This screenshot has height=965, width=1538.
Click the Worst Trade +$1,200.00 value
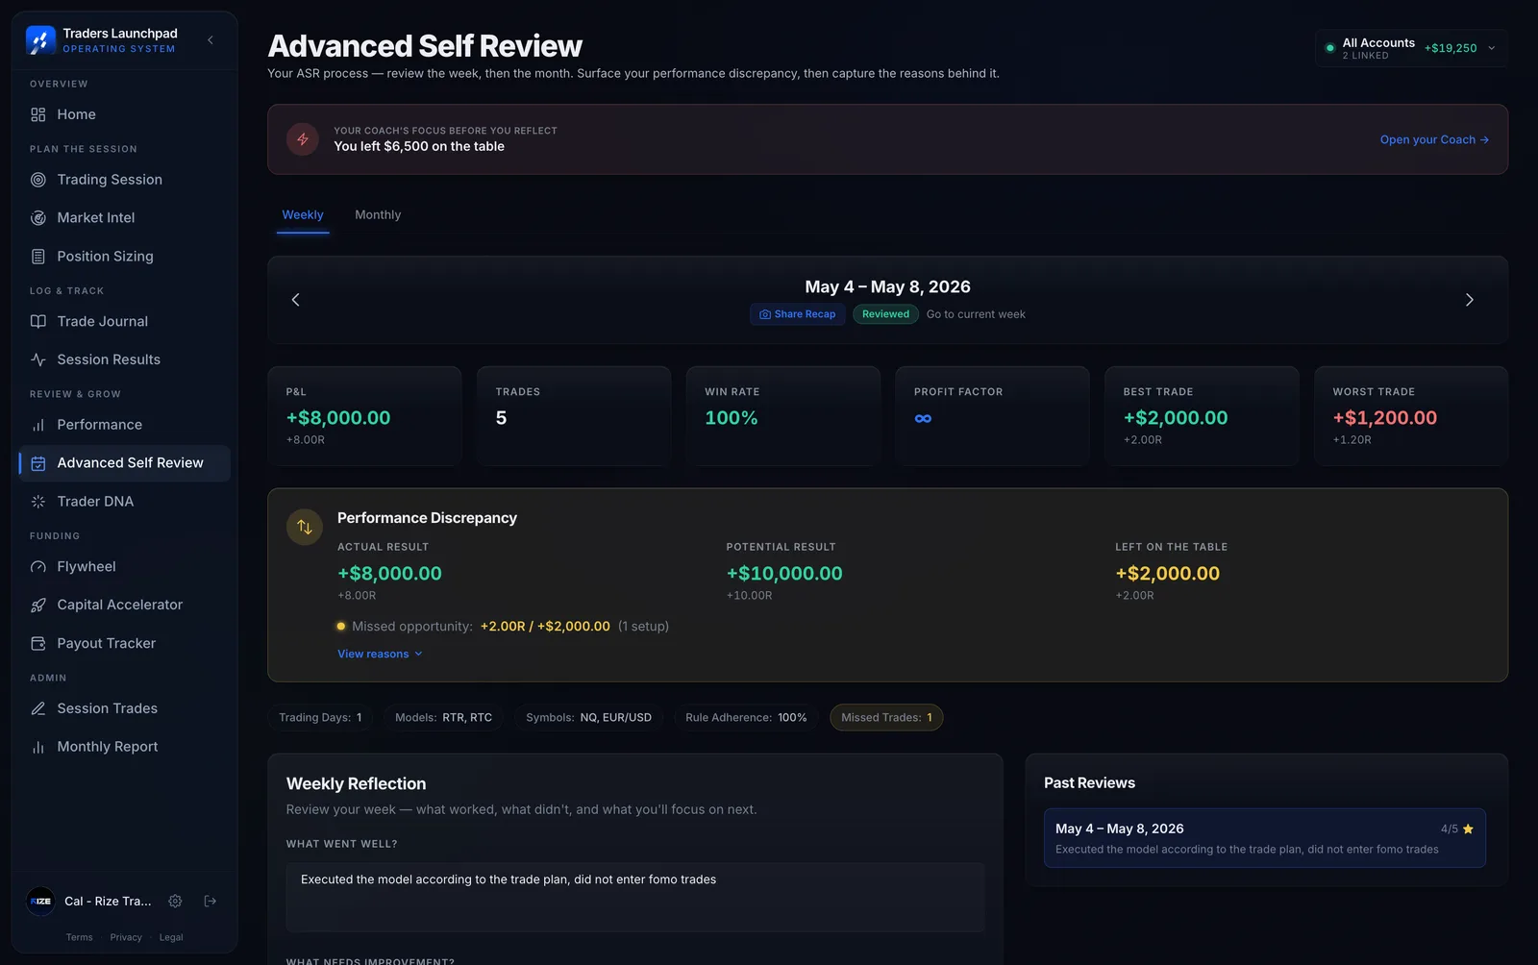pyautogui.click(x=1385, y=418)
